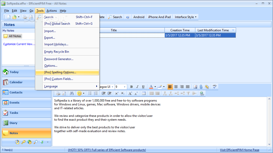Print the note from editor toolbar

click(58, 93)
